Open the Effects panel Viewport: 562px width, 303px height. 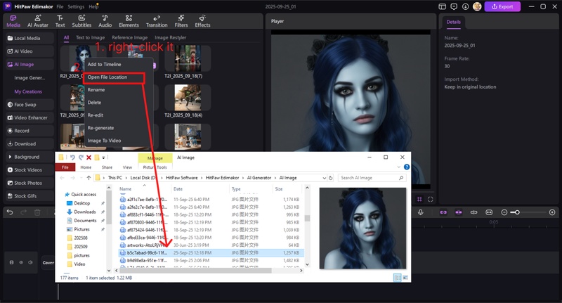(x=202, y=21)
